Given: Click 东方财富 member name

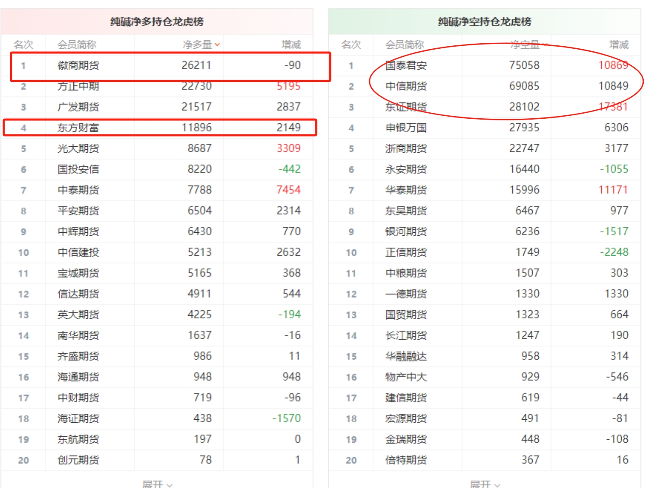Looking at the screenshot, I should tap(78, 128).
